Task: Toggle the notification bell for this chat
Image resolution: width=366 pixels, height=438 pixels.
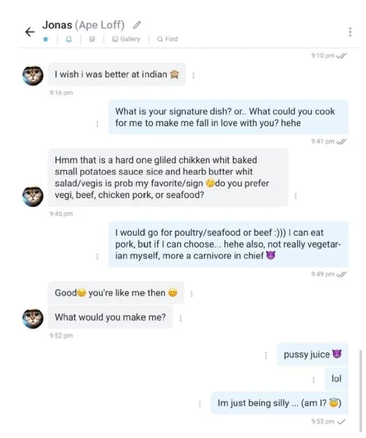Action: pyautogui.click(x=69, y=39)
